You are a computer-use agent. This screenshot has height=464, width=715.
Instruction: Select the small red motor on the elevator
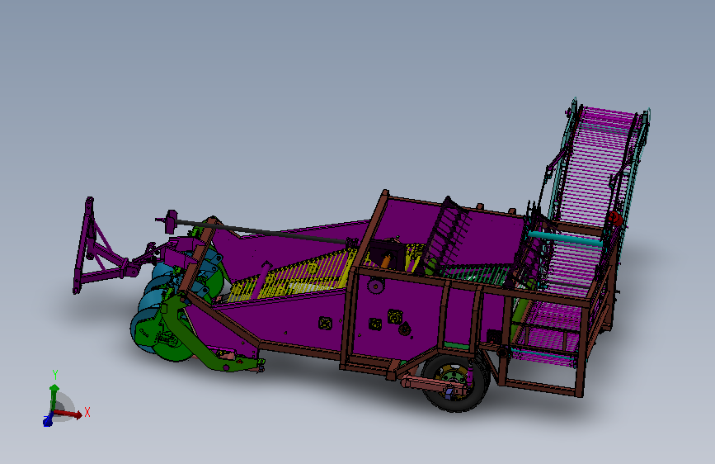[x=614, y=219]
